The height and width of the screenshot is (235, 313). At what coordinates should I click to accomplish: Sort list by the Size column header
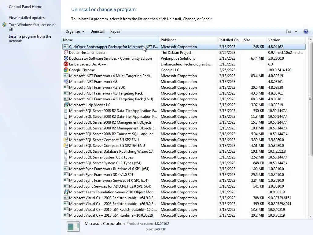(x=254, y=40)
